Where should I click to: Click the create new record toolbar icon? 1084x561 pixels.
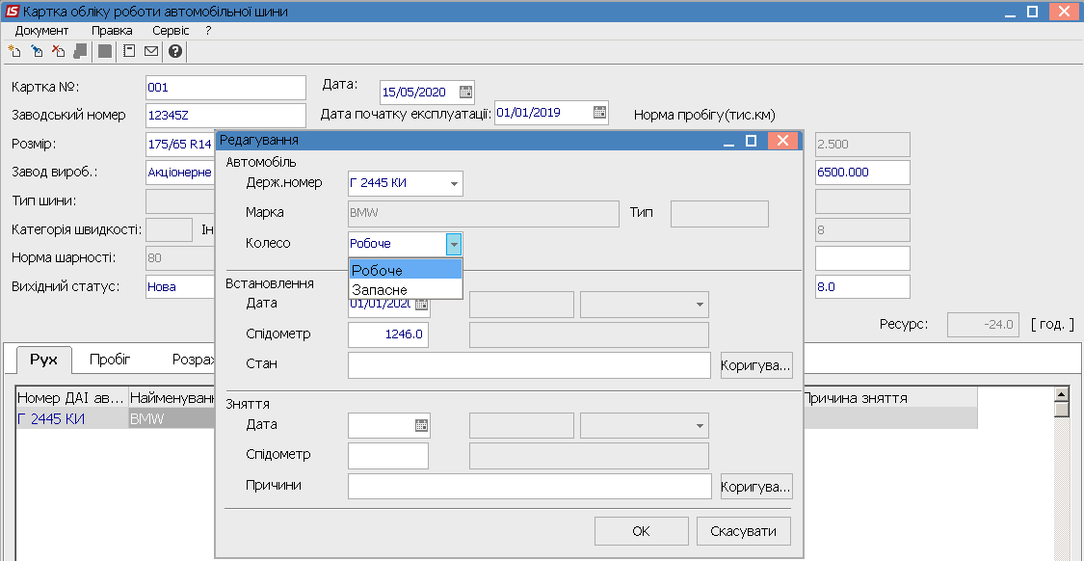[x=13, y=51]
